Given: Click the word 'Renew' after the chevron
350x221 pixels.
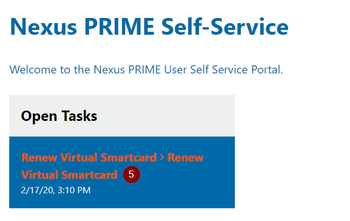Looking at the screenshot, I should [186, 157].
